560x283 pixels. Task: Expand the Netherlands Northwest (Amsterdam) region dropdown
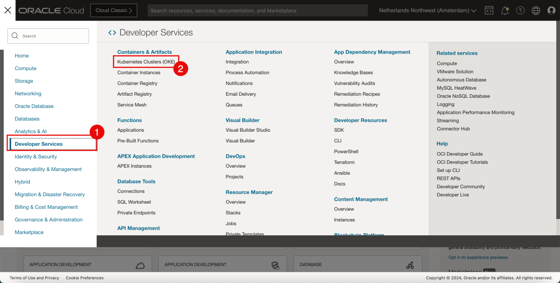point(426,10)
